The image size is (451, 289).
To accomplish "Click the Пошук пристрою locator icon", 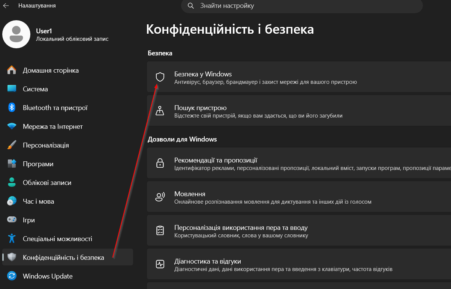I will [160, 111].
